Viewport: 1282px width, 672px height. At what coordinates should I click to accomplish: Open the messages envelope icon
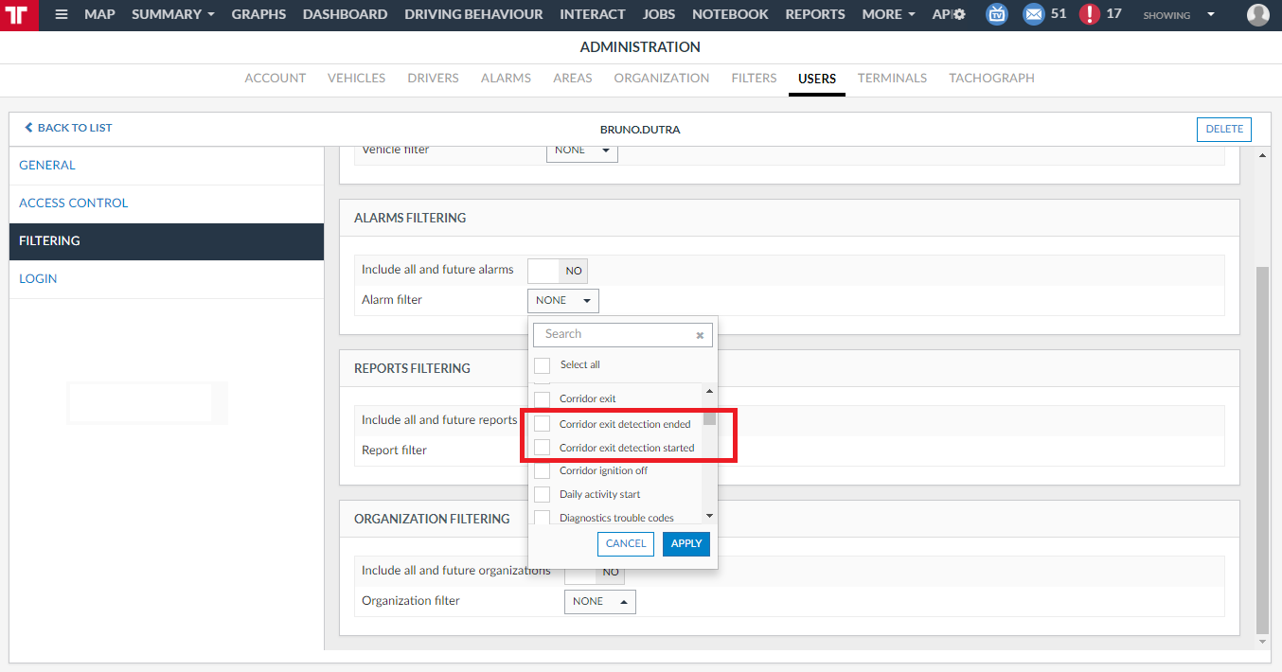tap(1033, 14)
